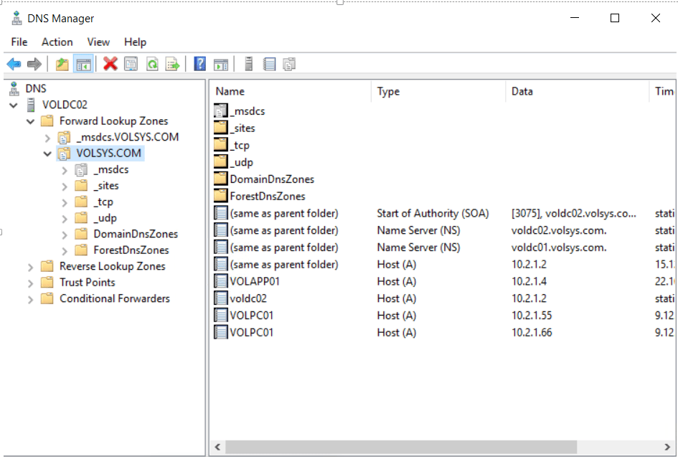Click the New Server tower icon in toolbar
The width and height of the screenshot is (678, 457).
[x=249, y=65]
